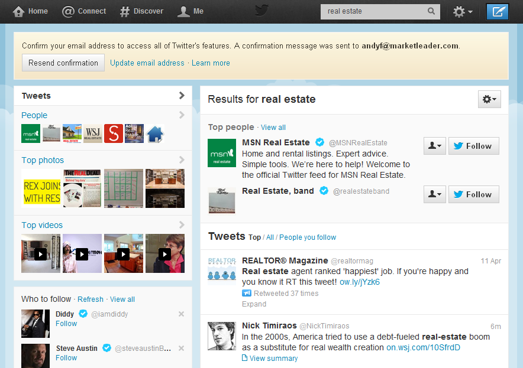Follow MSN Real Estate
Screen dimensions: 523x368
click(474, 146)
